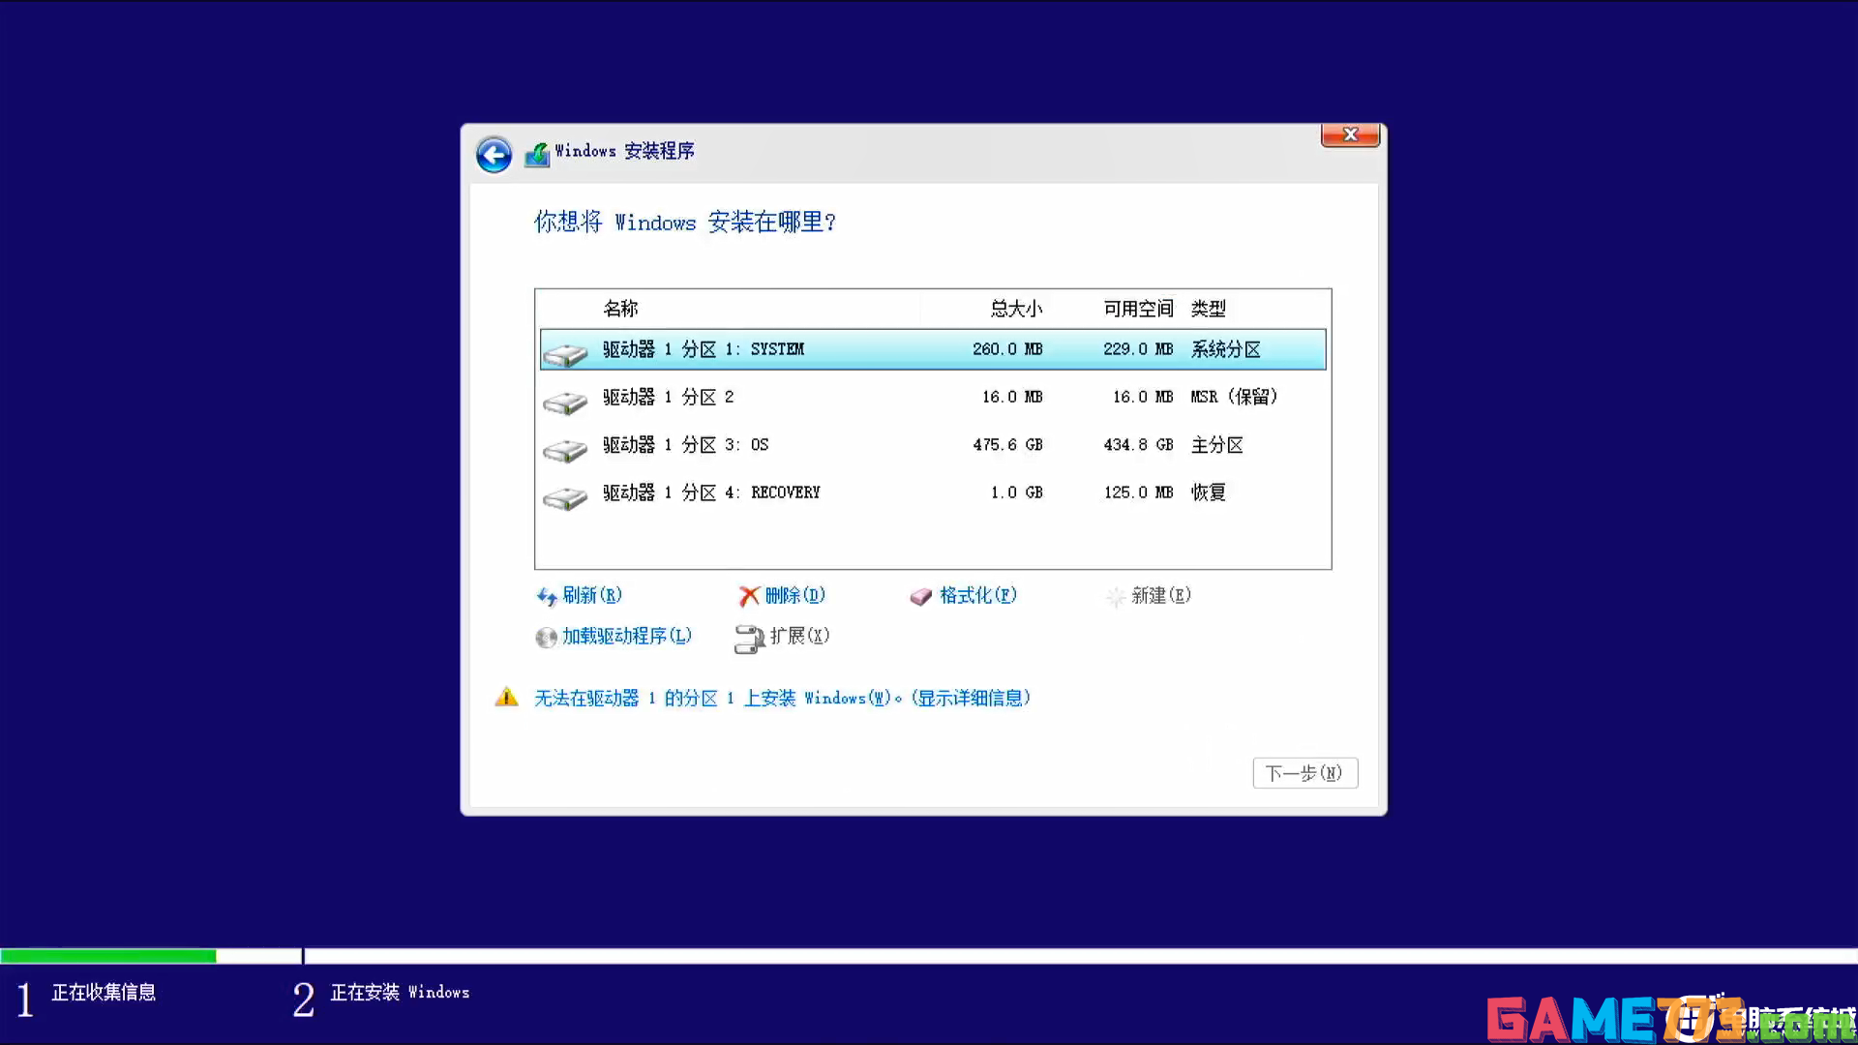
Task: Click the Windows Setup program icon
Action: 537,152
